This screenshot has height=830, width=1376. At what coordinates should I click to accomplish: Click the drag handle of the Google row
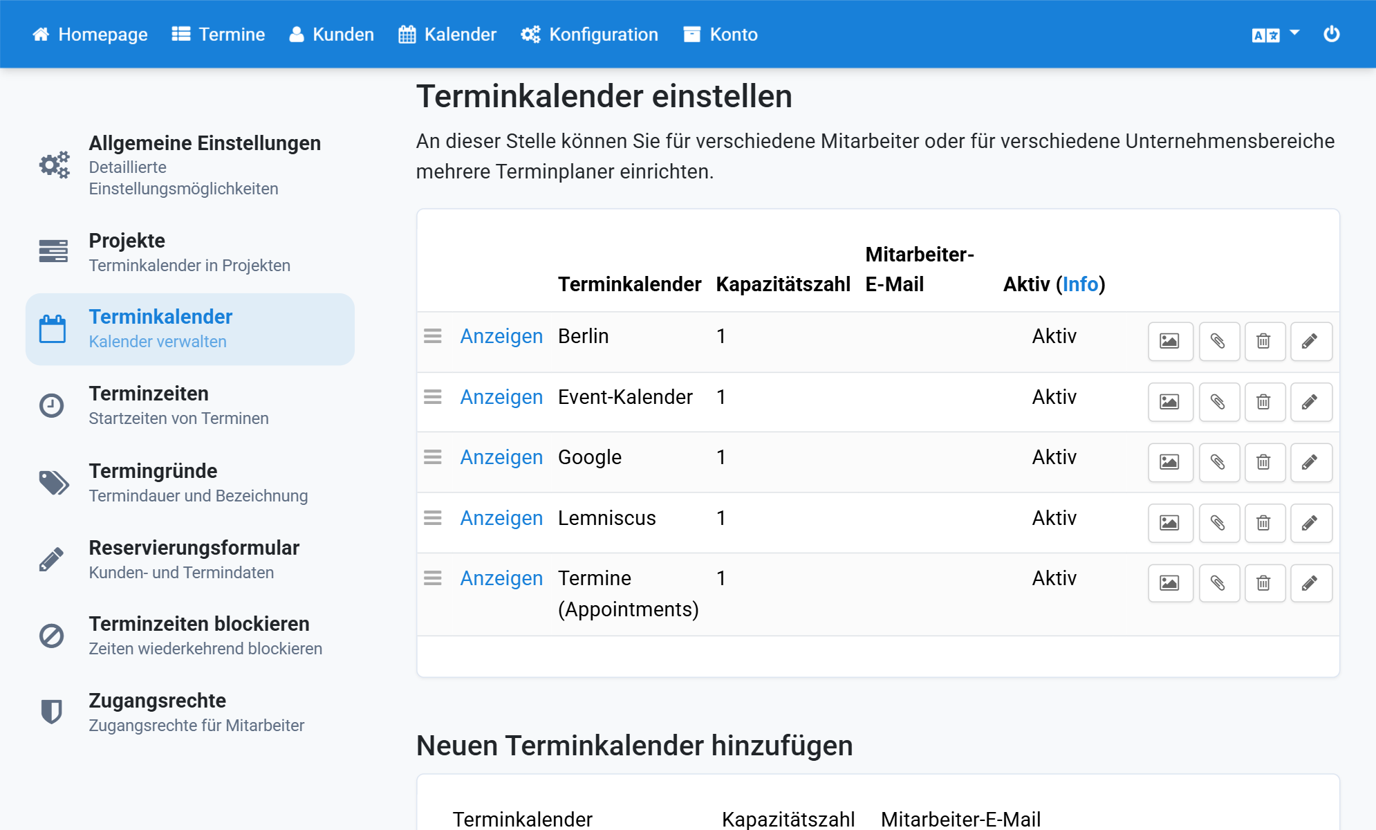[x=433, y=457]
